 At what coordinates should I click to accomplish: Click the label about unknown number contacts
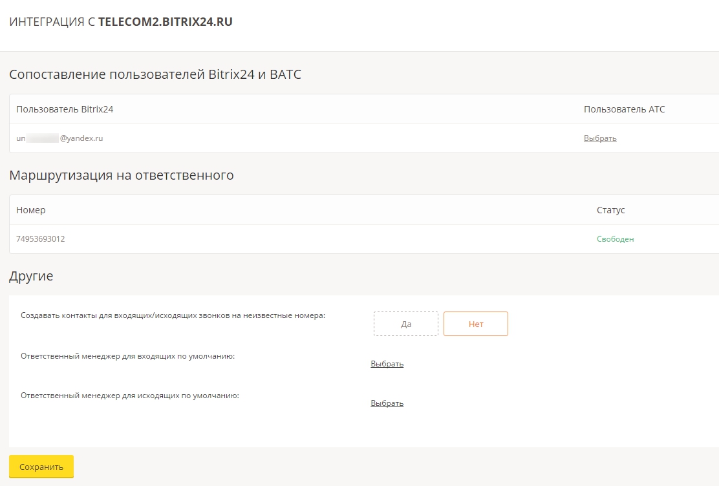(171, 314)
